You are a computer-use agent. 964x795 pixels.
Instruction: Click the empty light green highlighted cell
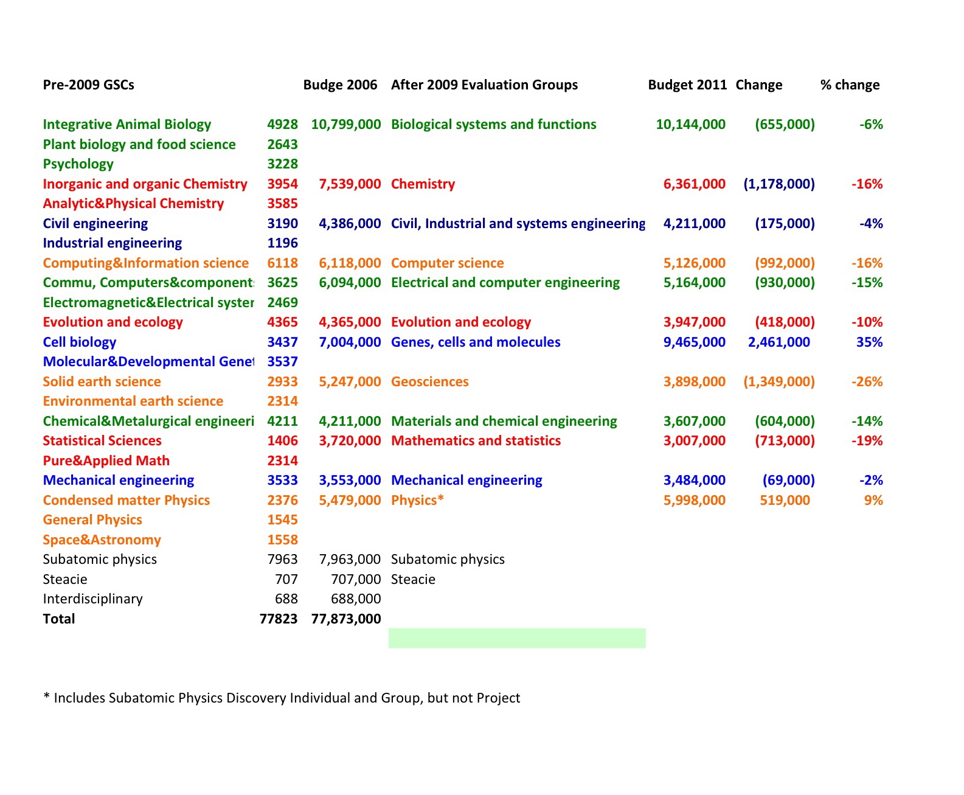click(x=516, y=638)
